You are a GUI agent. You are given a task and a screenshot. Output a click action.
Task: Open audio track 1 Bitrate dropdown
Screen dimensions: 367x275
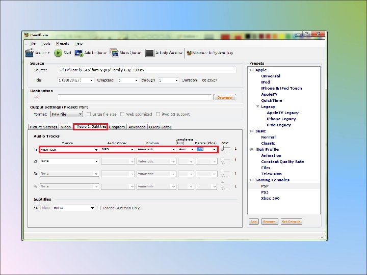pyautogui.click(x=206, y=149)
